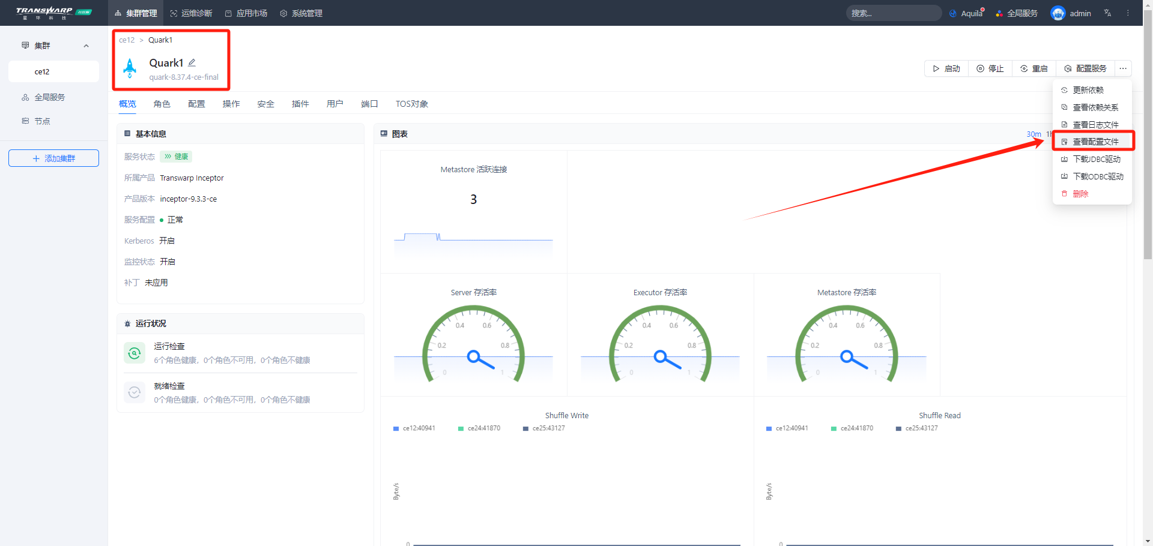Go to ce12 breadcrumb link
Image resolution: width=1153 pixels, height=546 pixels.
127,40
